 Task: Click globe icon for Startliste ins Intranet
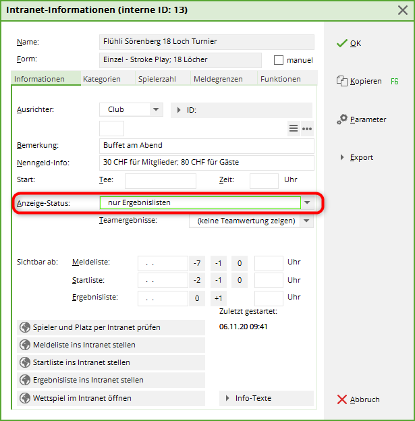(25, 362)
